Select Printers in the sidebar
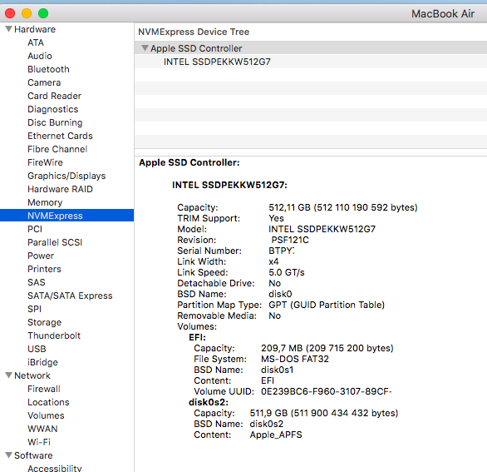This screenshot has width=487, height=472. [x=44, y=269]
